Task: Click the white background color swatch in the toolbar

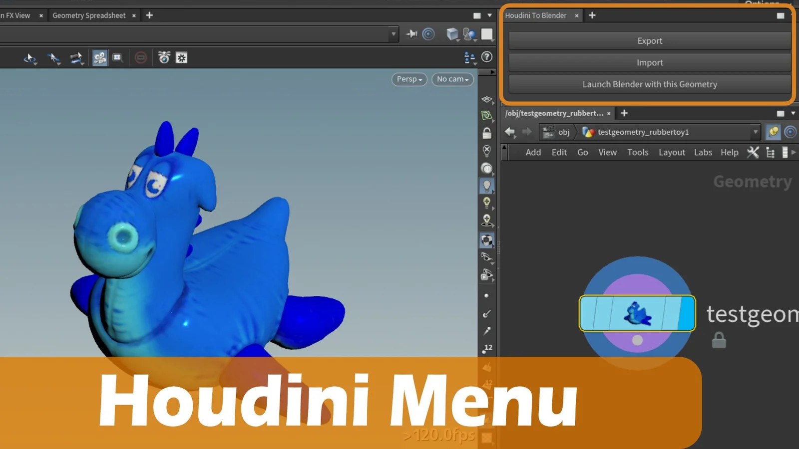Action: point(486,34)
